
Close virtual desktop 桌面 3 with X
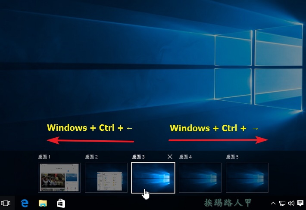170,157
